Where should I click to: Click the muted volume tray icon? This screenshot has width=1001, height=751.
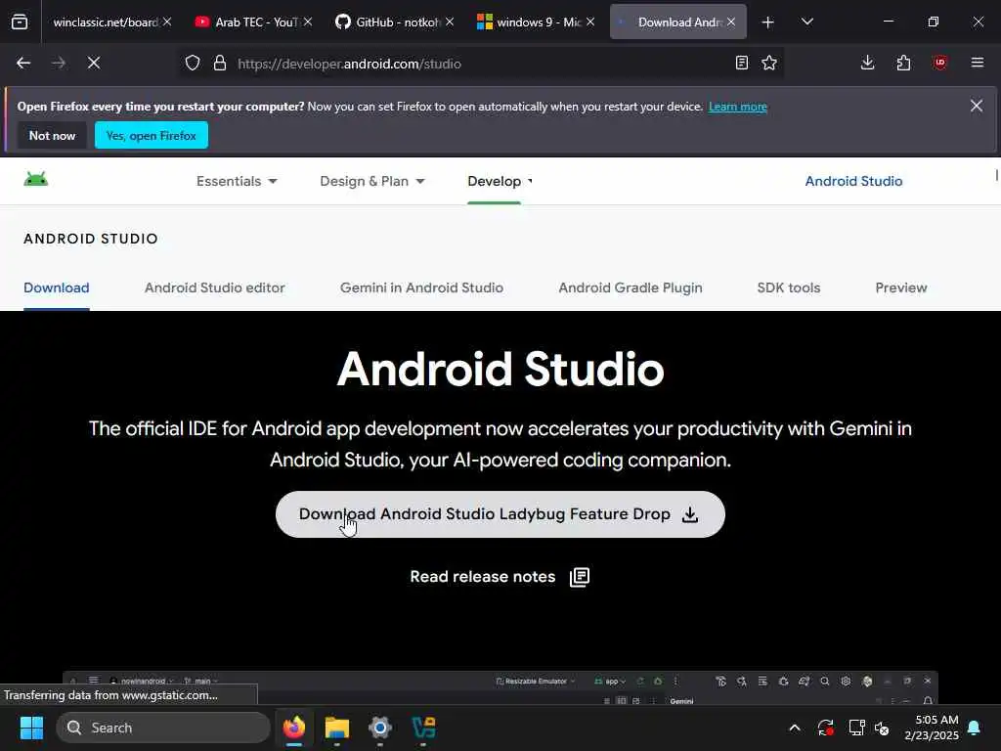[x=883, y=728]
